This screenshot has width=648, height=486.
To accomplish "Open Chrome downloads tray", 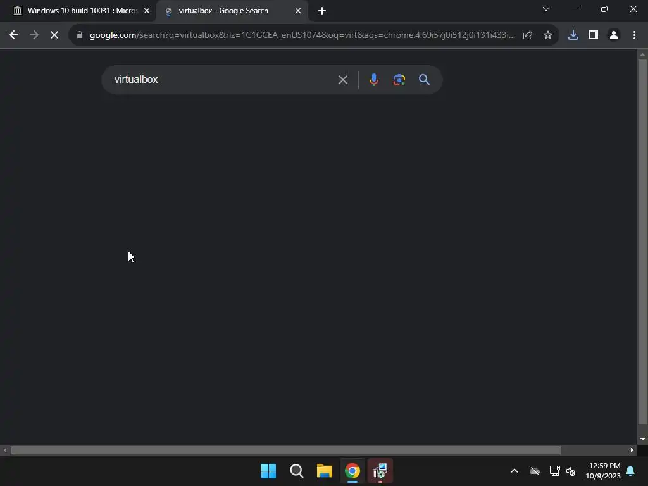I will coord(573,35).
